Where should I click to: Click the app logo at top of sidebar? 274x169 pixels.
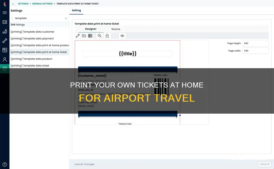(x=5, y=4)
